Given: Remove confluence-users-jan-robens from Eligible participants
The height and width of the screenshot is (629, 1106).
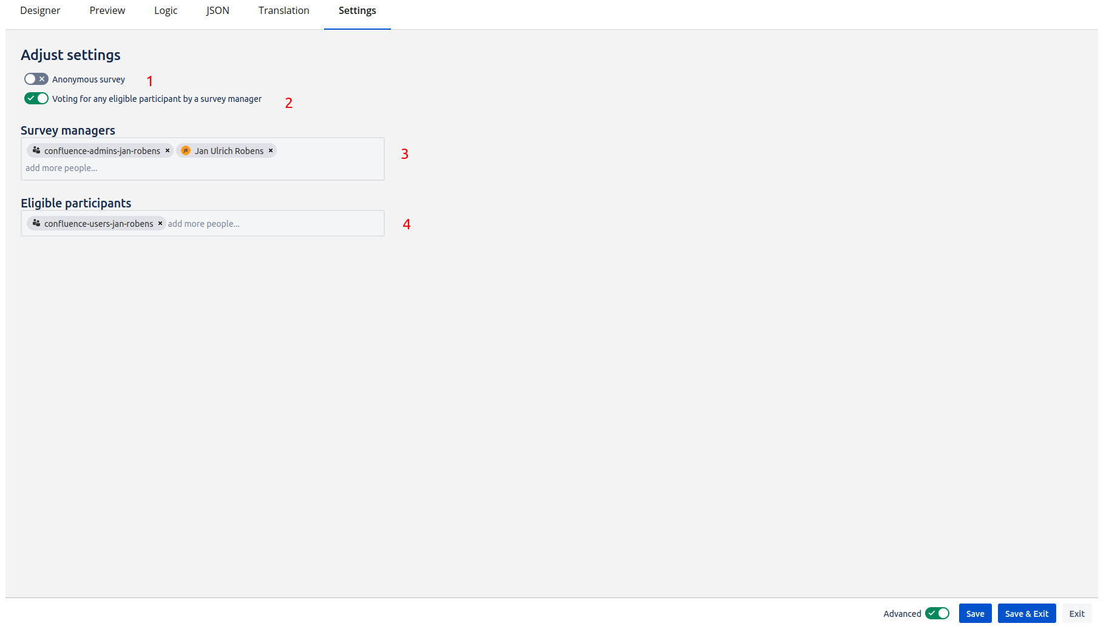Looking at the screenshot, I should [x=160, y=223].
